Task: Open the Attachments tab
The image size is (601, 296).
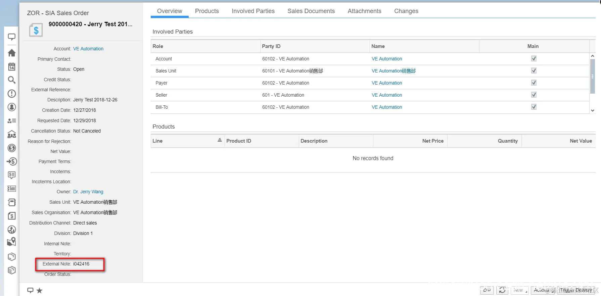Action: [x=364, y=11]
